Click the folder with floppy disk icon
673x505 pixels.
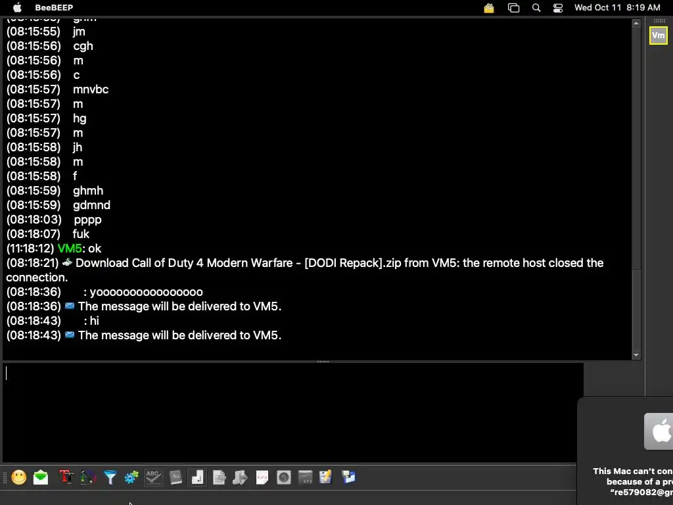pos(348,477)
